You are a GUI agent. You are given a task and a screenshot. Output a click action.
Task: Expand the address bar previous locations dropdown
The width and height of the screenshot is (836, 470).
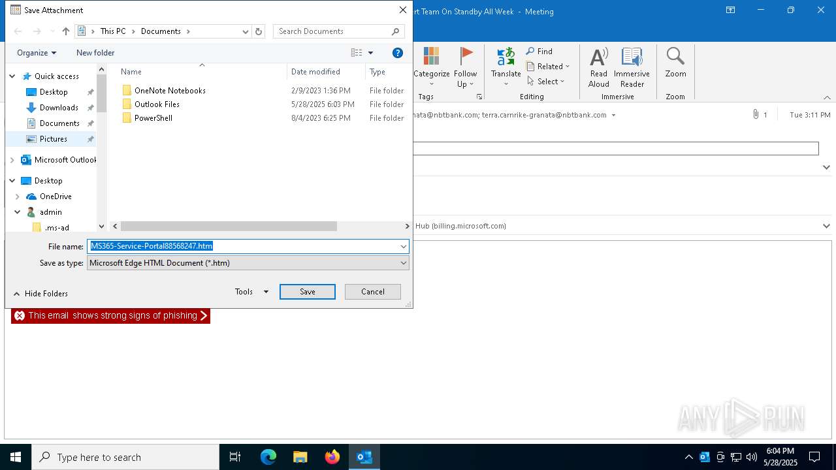(246, 31)
